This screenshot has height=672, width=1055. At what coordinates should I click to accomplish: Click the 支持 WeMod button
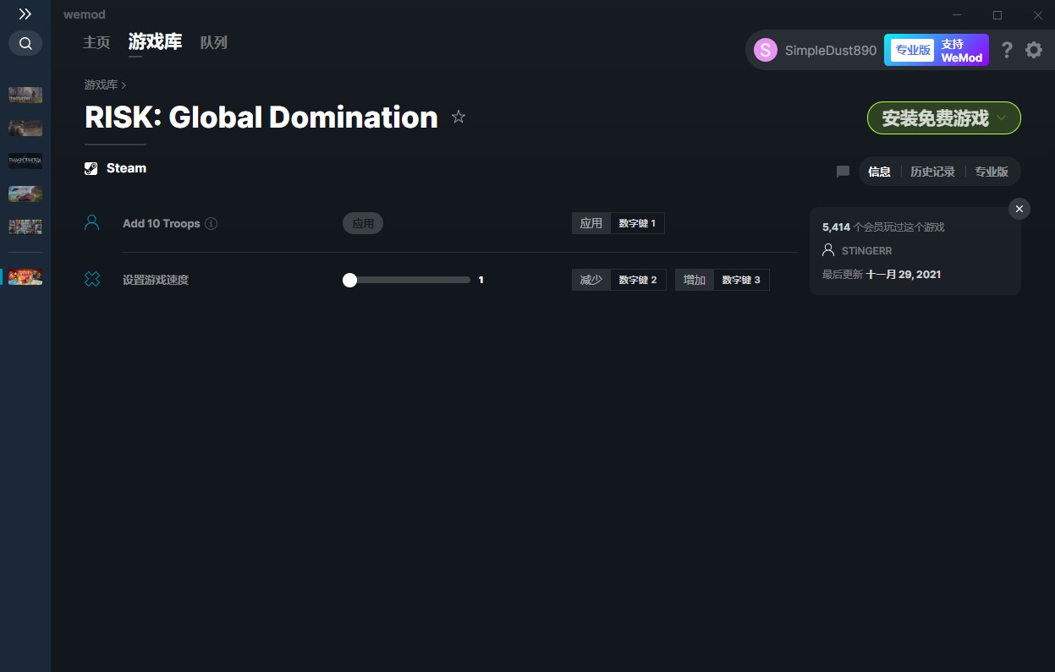pos(962,51)
